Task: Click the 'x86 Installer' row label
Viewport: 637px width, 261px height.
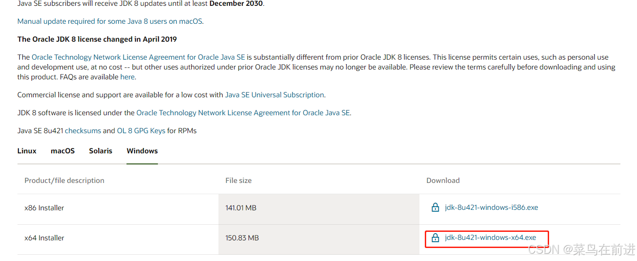Action: 44,208
